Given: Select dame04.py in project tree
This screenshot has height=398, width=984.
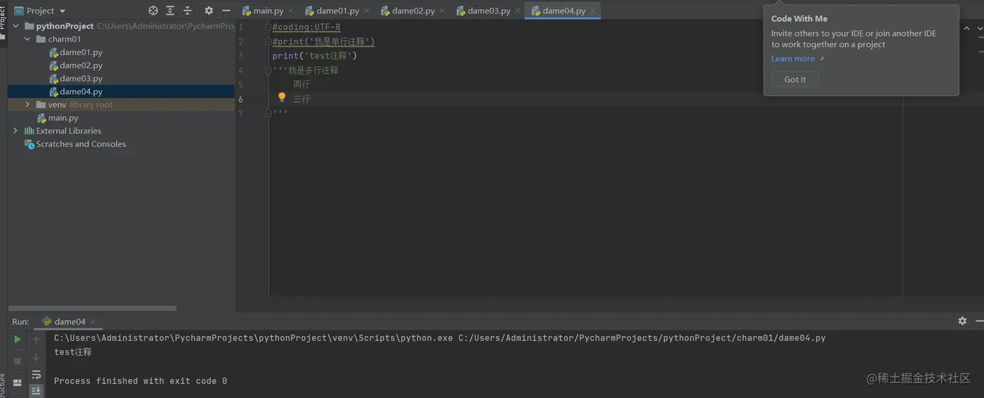Looking at the screenshot, I should coord(121,92).
